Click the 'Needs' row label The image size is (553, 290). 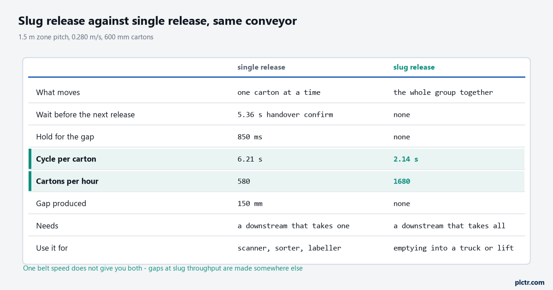click(47, 226)
